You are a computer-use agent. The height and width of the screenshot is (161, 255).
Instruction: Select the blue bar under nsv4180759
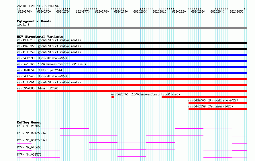pos(132,55)
